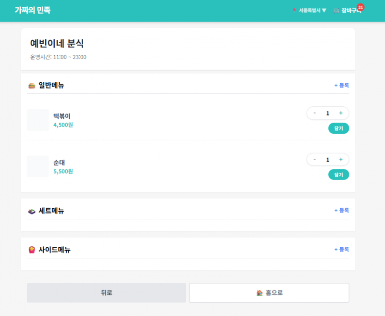Register a new item in 사이드메뉴
Screen dimensions: 385x316
[342, 249]
